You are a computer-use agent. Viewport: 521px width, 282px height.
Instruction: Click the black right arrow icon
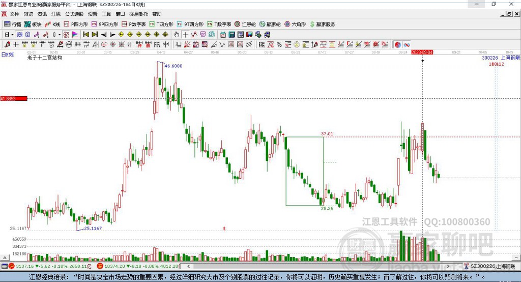[112, 35]
